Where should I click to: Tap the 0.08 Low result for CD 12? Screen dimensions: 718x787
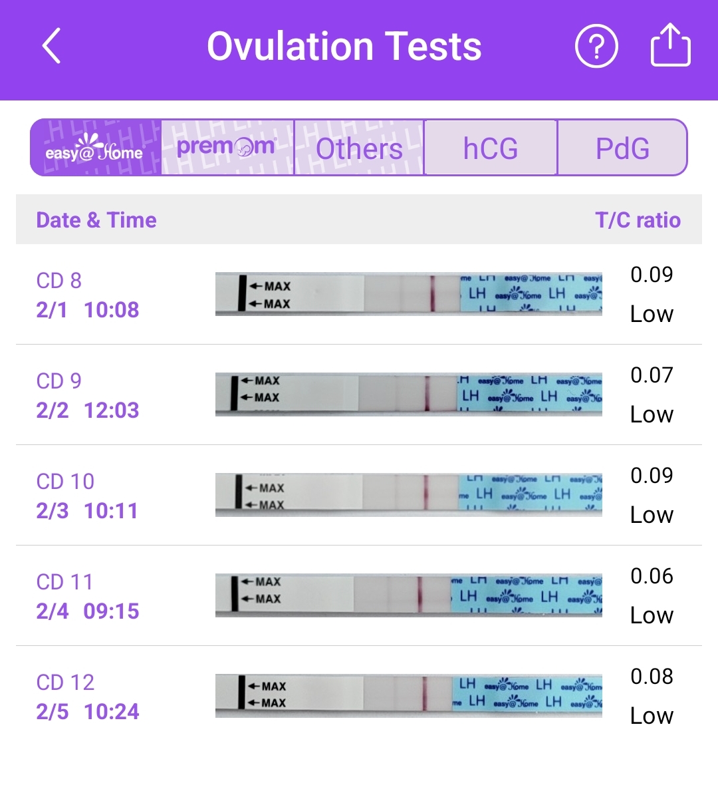click(652, 696)
